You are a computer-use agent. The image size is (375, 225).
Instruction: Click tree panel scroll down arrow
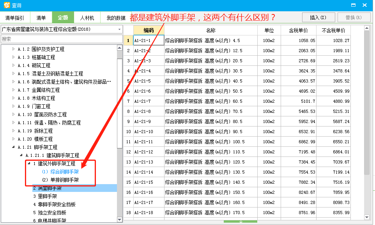click(x=120, y=220)
